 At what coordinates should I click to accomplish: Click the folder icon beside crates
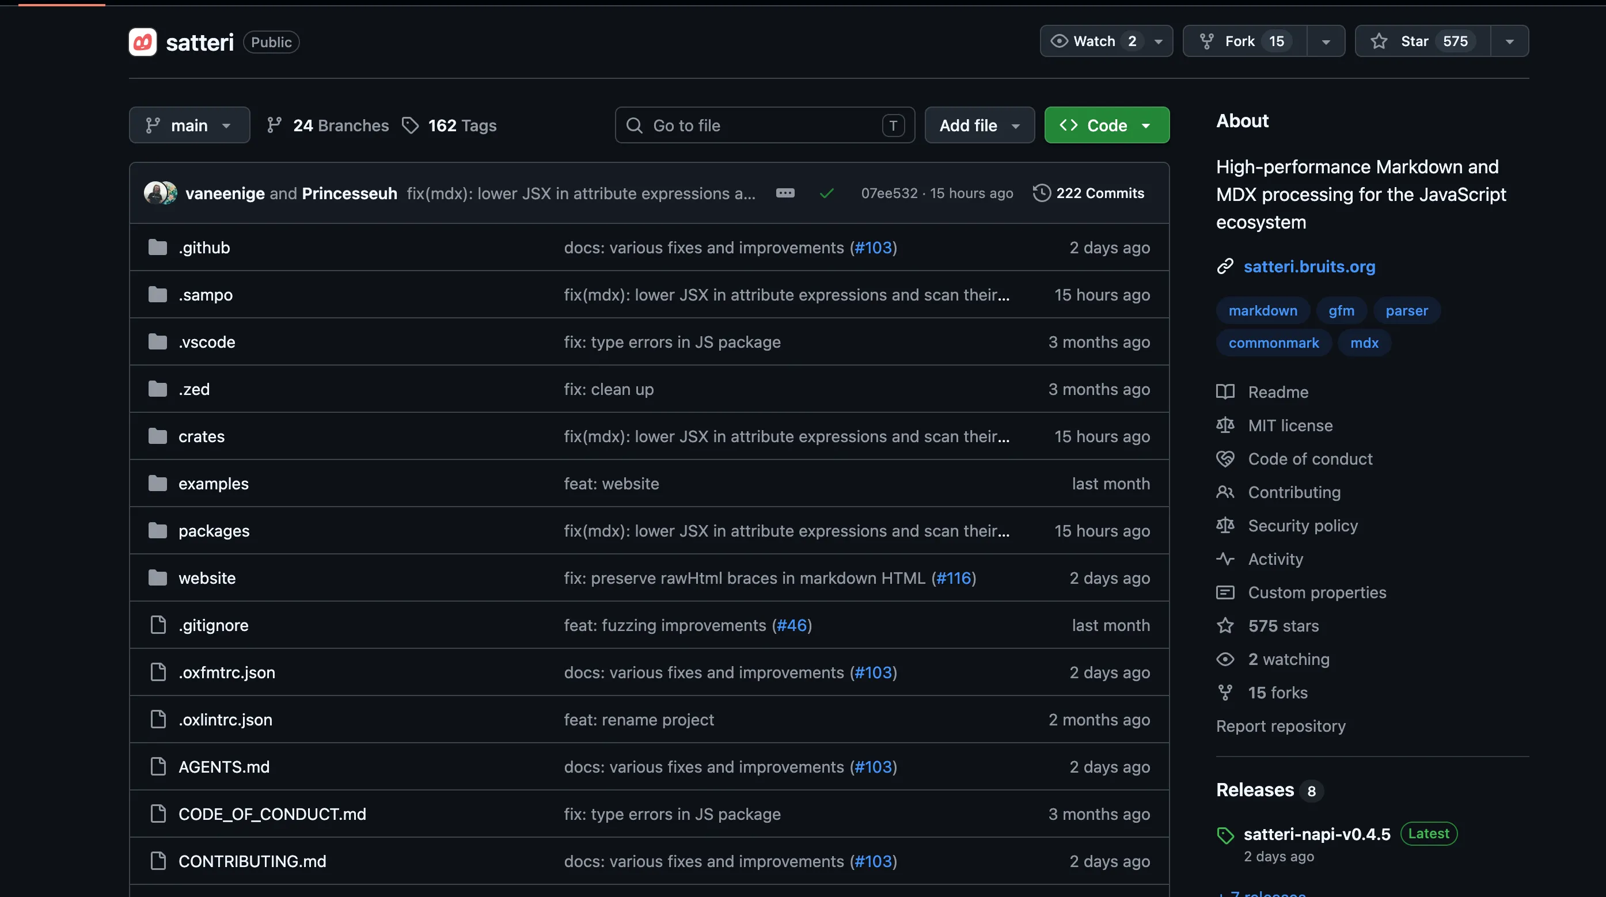click(158, 436)
